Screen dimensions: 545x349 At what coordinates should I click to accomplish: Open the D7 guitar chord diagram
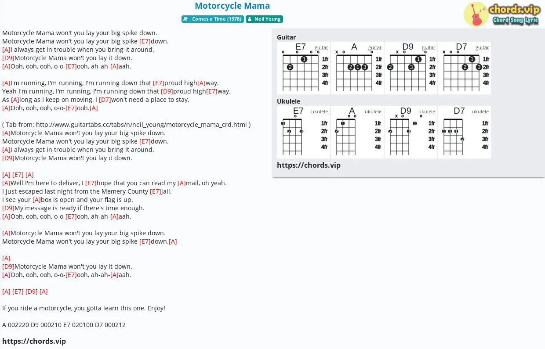click(465, 68)
